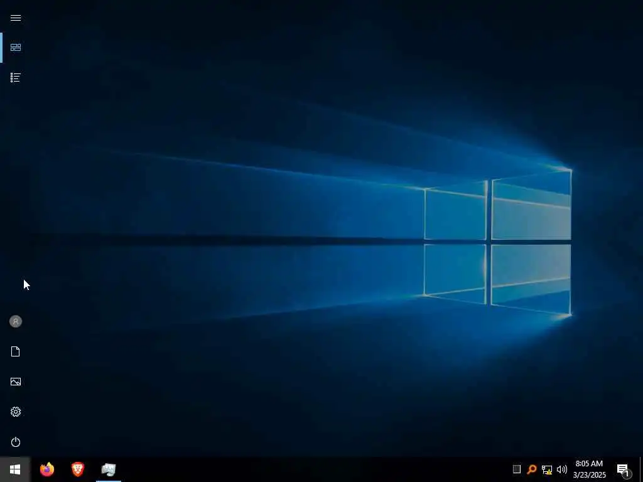
Task: Open the Pictures folder shortcut
Action: (x=16, y=382)
